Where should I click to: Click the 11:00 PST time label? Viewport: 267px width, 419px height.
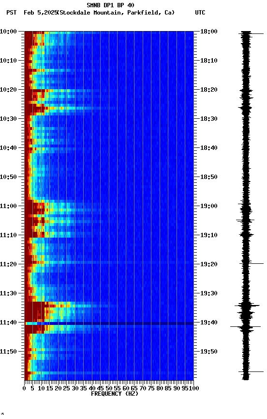8,206
